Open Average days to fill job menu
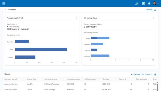Image resolution: width=161 pixels, height=91 pixels. [x=76, y=18]
